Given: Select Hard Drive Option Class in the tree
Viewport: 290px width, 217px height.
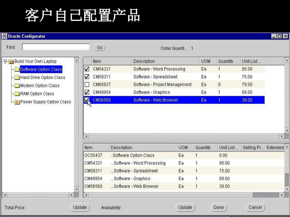Looking at the screenshot, I should [x=43, y=77].
